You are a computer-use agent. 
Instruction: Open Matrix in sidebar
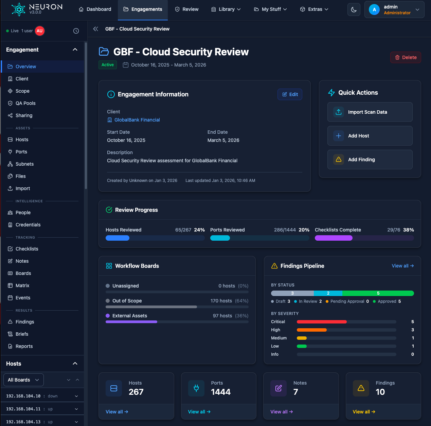[x=42, y=285]
